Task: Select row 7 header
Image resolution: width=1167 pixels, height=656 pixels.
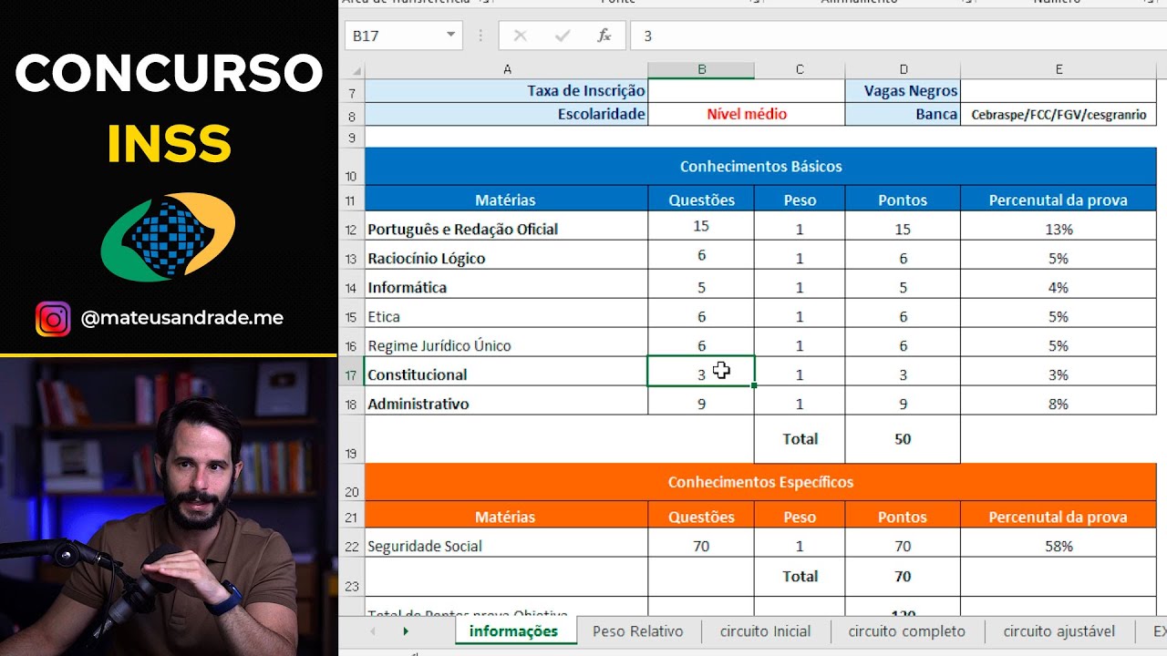Action: pyautogui.click(x=352, y=91)
